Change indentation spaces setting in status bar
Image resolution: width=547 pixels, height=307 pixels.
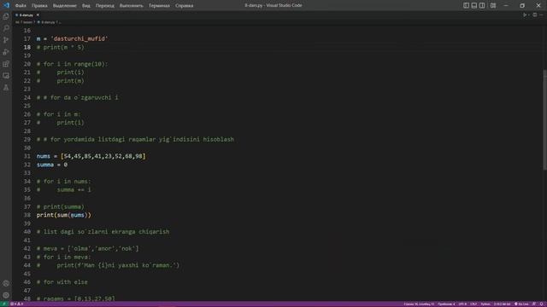[x=446, y=304]
